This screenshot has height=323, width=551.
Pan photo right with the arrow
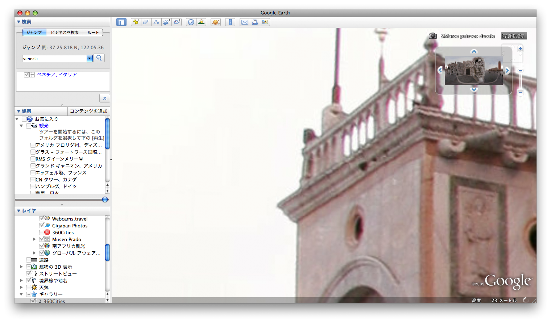pyautogui.click(x=507, y=70)
